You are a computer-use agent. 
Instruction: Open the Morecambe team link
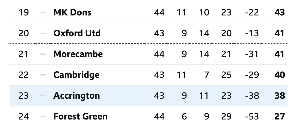click(78, 54)
